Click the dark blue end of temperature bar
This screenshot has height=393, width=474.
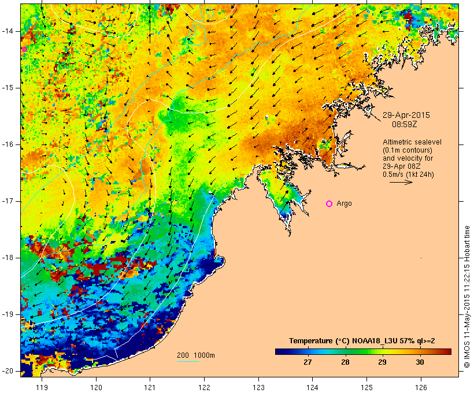tap(280, 351)
